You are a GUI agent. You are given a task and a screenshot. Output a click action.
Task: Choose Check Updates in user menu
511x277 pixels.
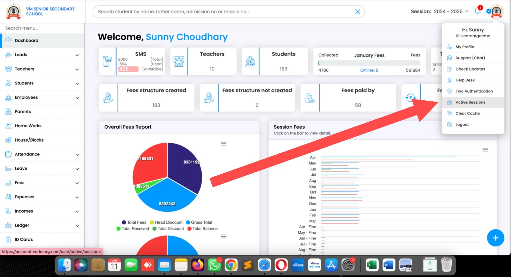[473, 69]
